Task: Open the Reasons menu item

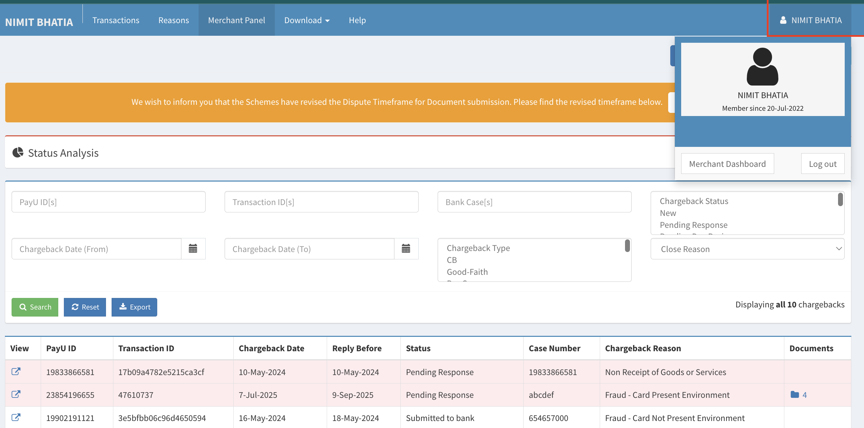Action: tap(173, 20)
